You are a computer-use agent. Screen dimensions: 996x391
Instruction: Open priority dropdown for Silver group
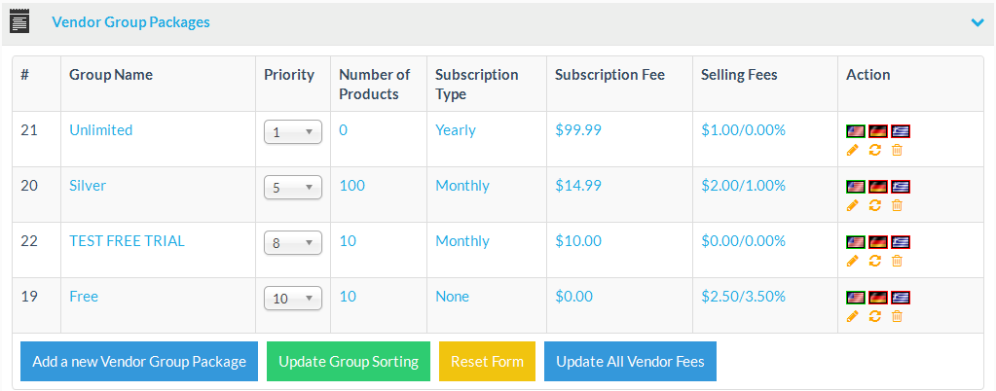(293, 188)
